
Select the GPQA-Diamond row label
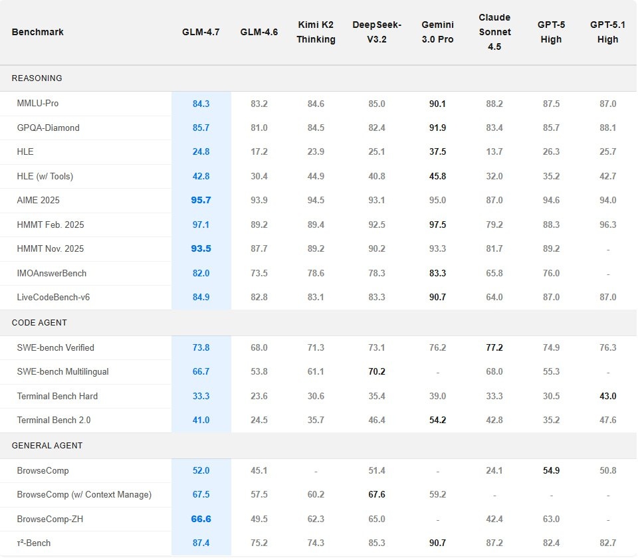(x=48, y=128)
